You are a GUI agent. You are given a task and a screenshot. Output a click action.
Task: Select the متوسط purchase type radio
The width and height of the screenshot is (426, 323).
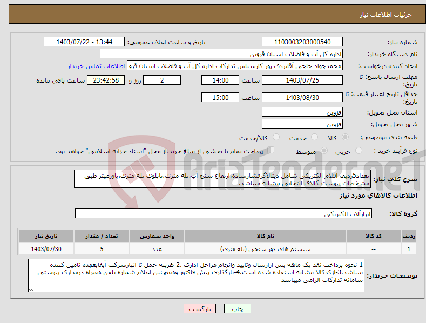[324, 151]
